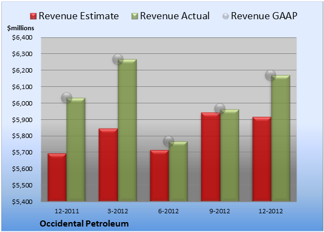Click the GAAP marker above 12-2011
The height and width of the screenshot is (232, 324).
point(67,97)
